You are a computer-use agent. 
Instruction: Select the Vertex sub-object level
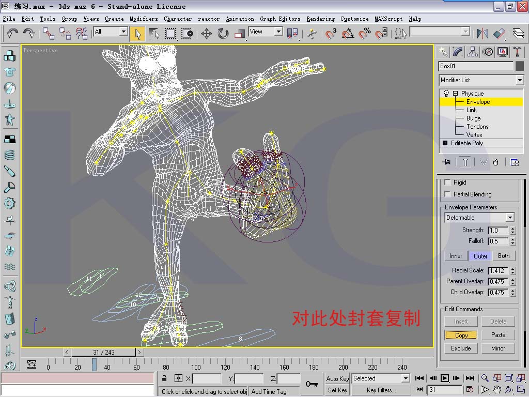tap(474, 135)
